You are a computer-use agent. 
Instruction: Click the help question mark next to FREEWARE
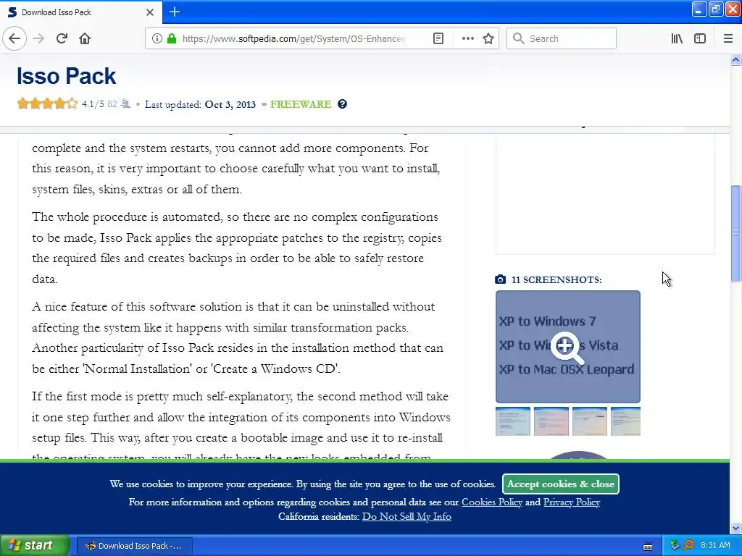pos(342,104)
